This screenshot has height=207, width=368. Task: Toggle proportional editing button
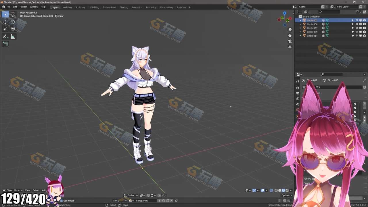(160, 195)
